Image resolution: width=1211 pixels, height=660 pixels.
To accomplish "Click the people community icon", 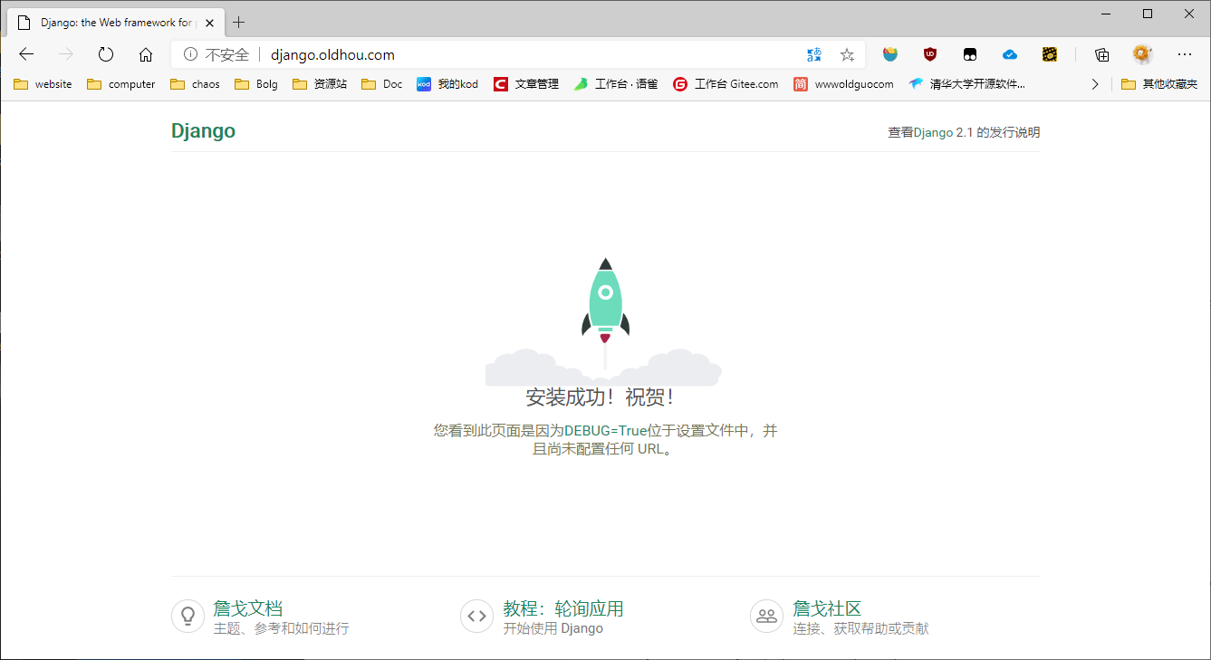I will point(766,616).
